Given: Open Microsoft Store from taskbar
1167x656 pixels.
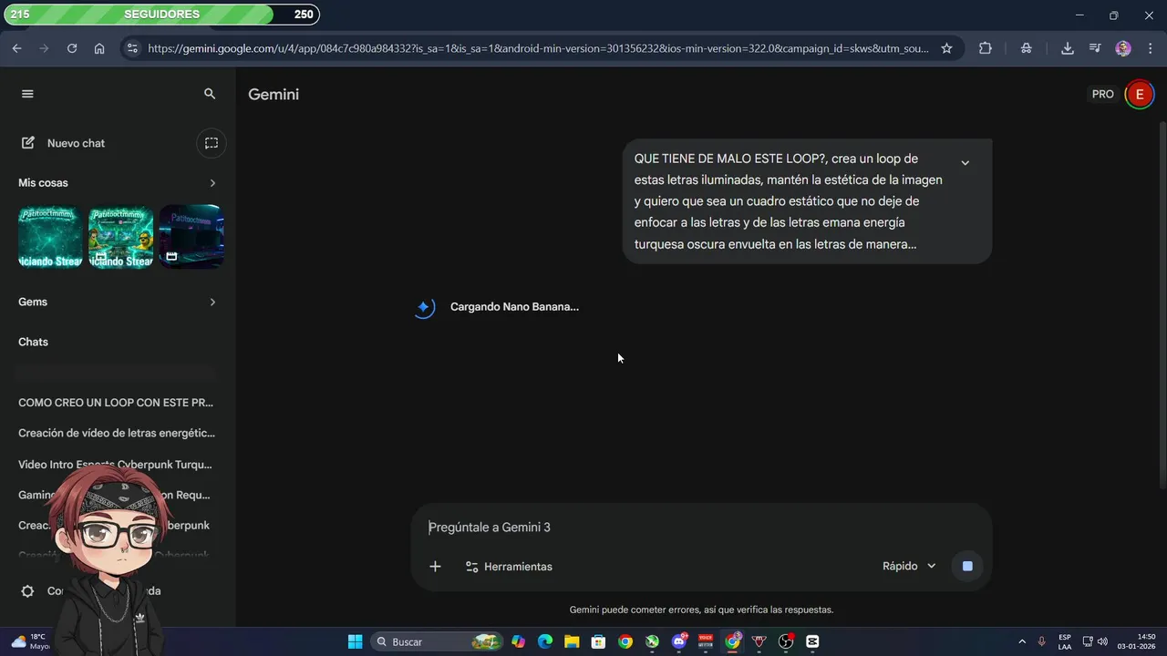Looking at the screenshot, I should pyautogui.click(x=598, y=641).
